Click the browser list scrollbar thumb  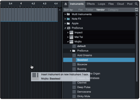tap(137, 49)
